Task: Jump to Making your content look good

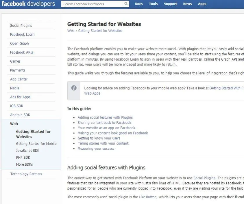Action: point(113,133)
